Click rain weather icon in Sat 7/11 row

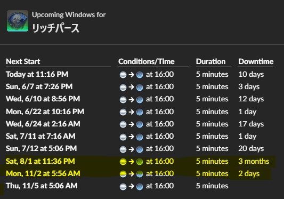coord(140,137)
